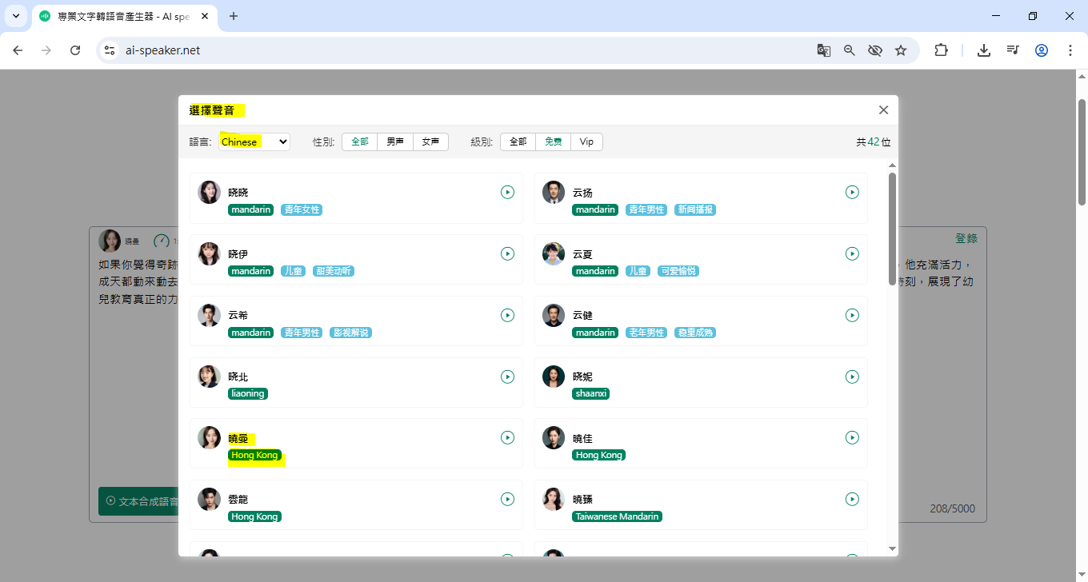Show only 免费 level voices
The height and width of the screenshot is (582, 1088).
tap(553, 142)
